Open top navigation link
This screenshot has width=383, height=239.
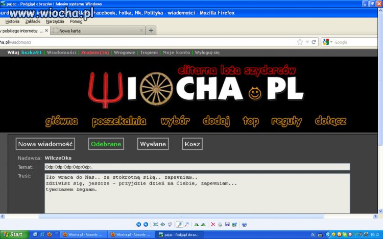(251, 121)
